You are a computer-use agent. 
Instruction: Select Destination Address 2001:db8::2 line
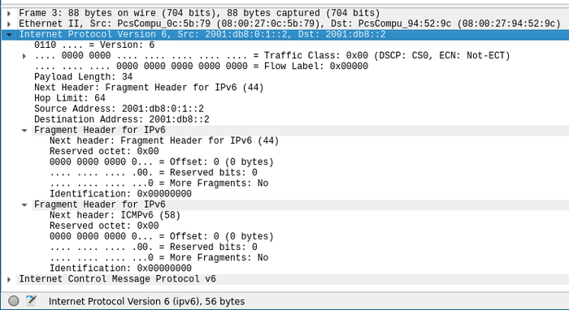pyautogui.click(x=122, y=119)
